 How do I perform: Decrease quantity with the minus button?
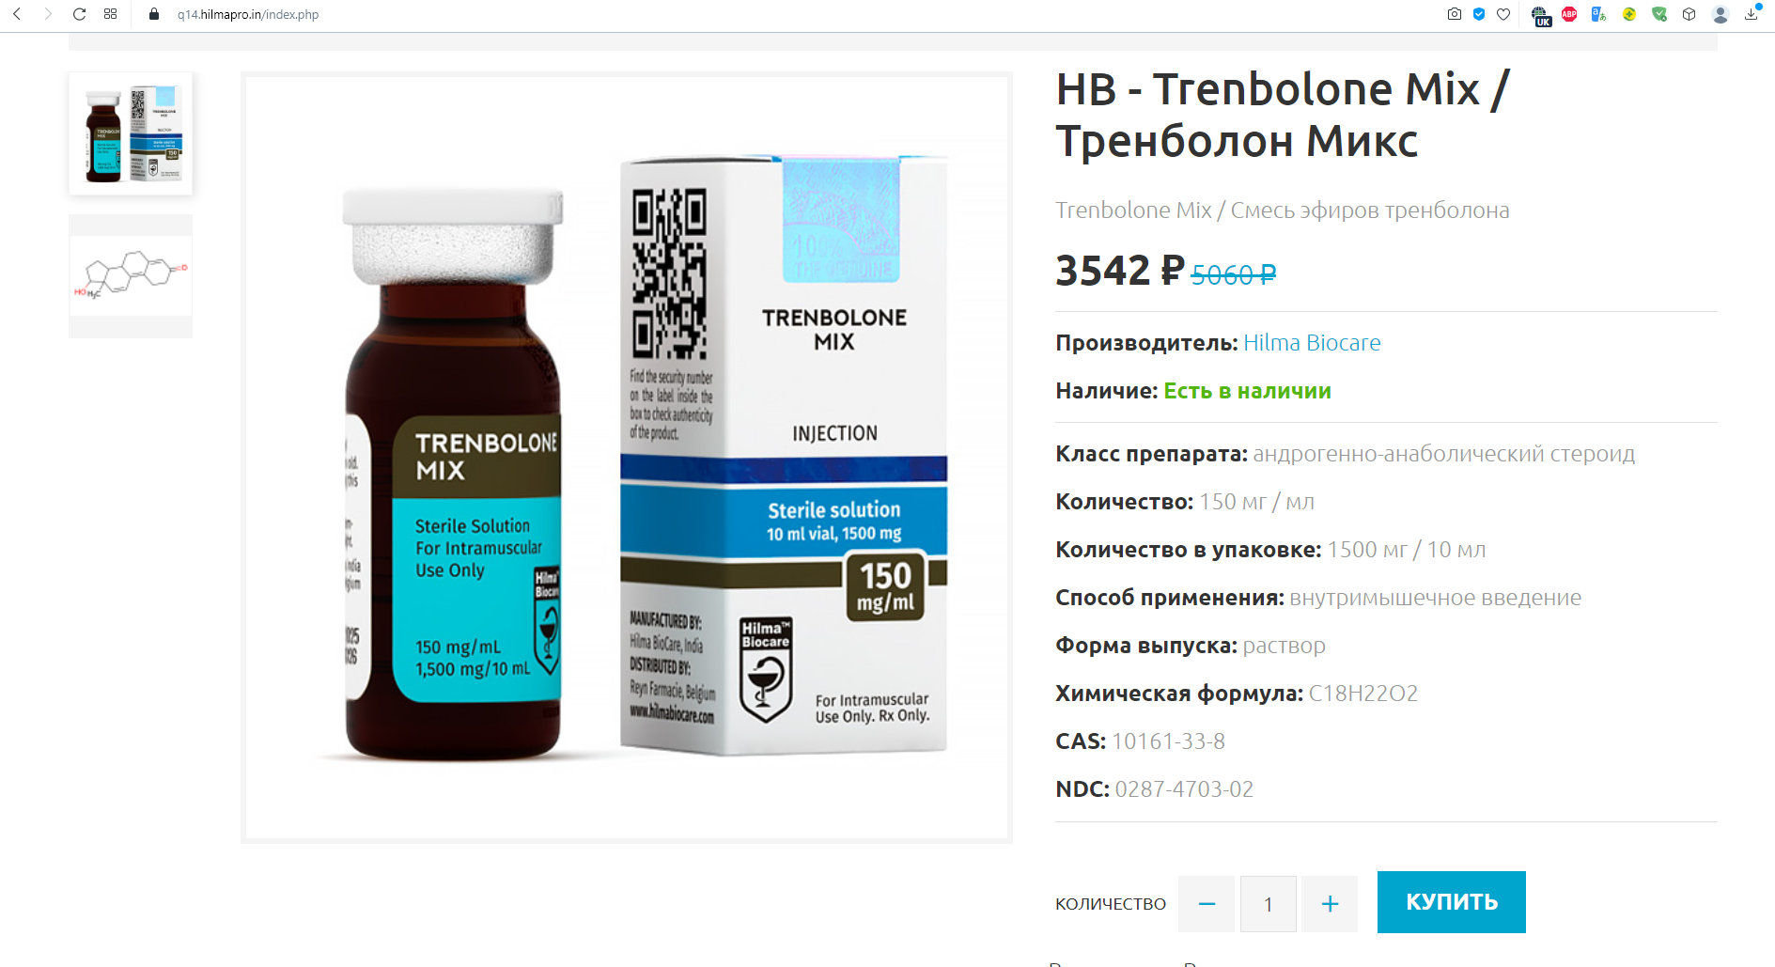click(1207, 904)
